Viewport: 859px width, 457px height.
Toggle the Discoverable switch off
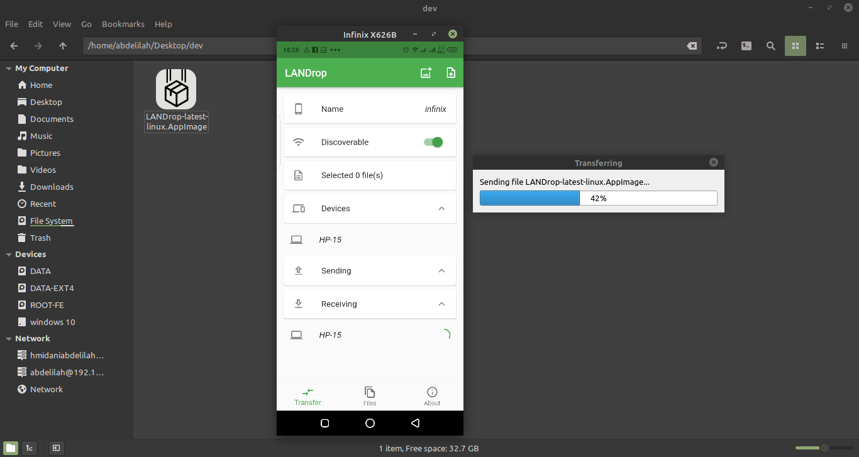pos(433,142)
